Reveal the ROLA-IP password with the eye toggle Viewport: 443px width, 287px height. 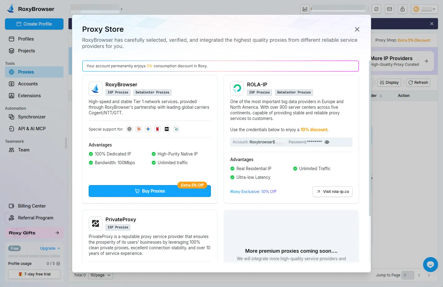coord(327,142)
